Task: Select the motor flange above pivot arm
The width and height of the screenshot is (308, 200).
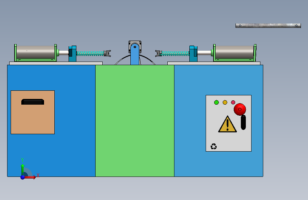Action: click(135, 42)
